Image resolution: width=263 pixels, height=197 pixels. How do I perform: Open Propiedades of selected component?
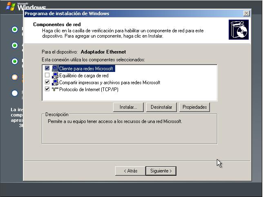click(x=194, y=107)
